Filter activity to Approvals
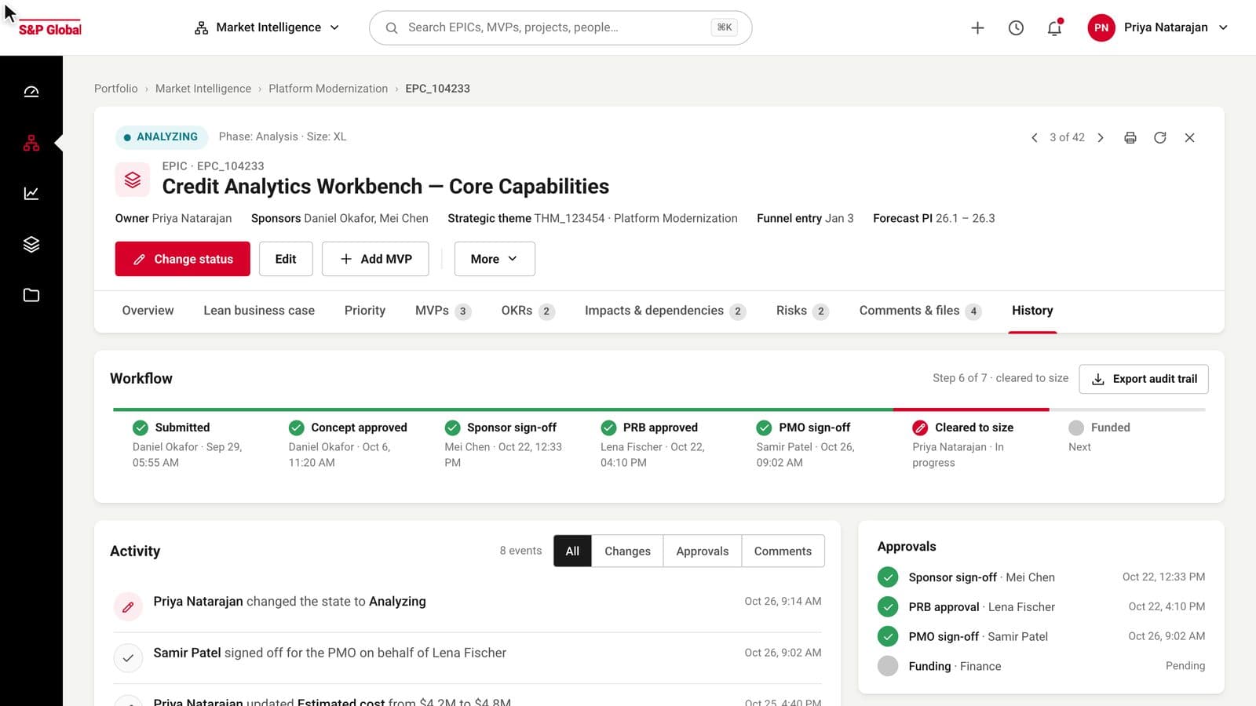The height and width of the screenshot is (706, 1256). [703, 551]
